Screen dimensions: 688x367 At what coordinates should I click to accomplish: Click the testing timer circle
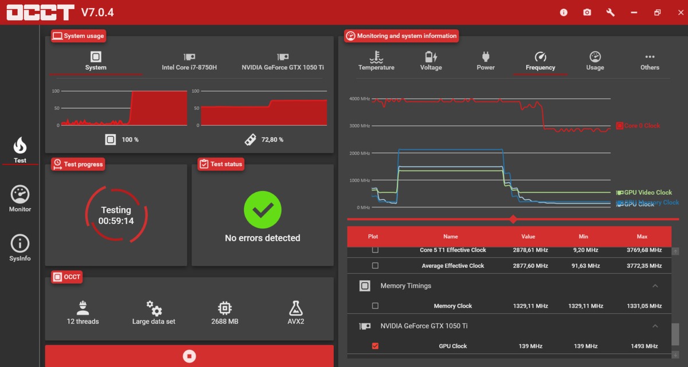pyautogui.click(x=116, y=215)
